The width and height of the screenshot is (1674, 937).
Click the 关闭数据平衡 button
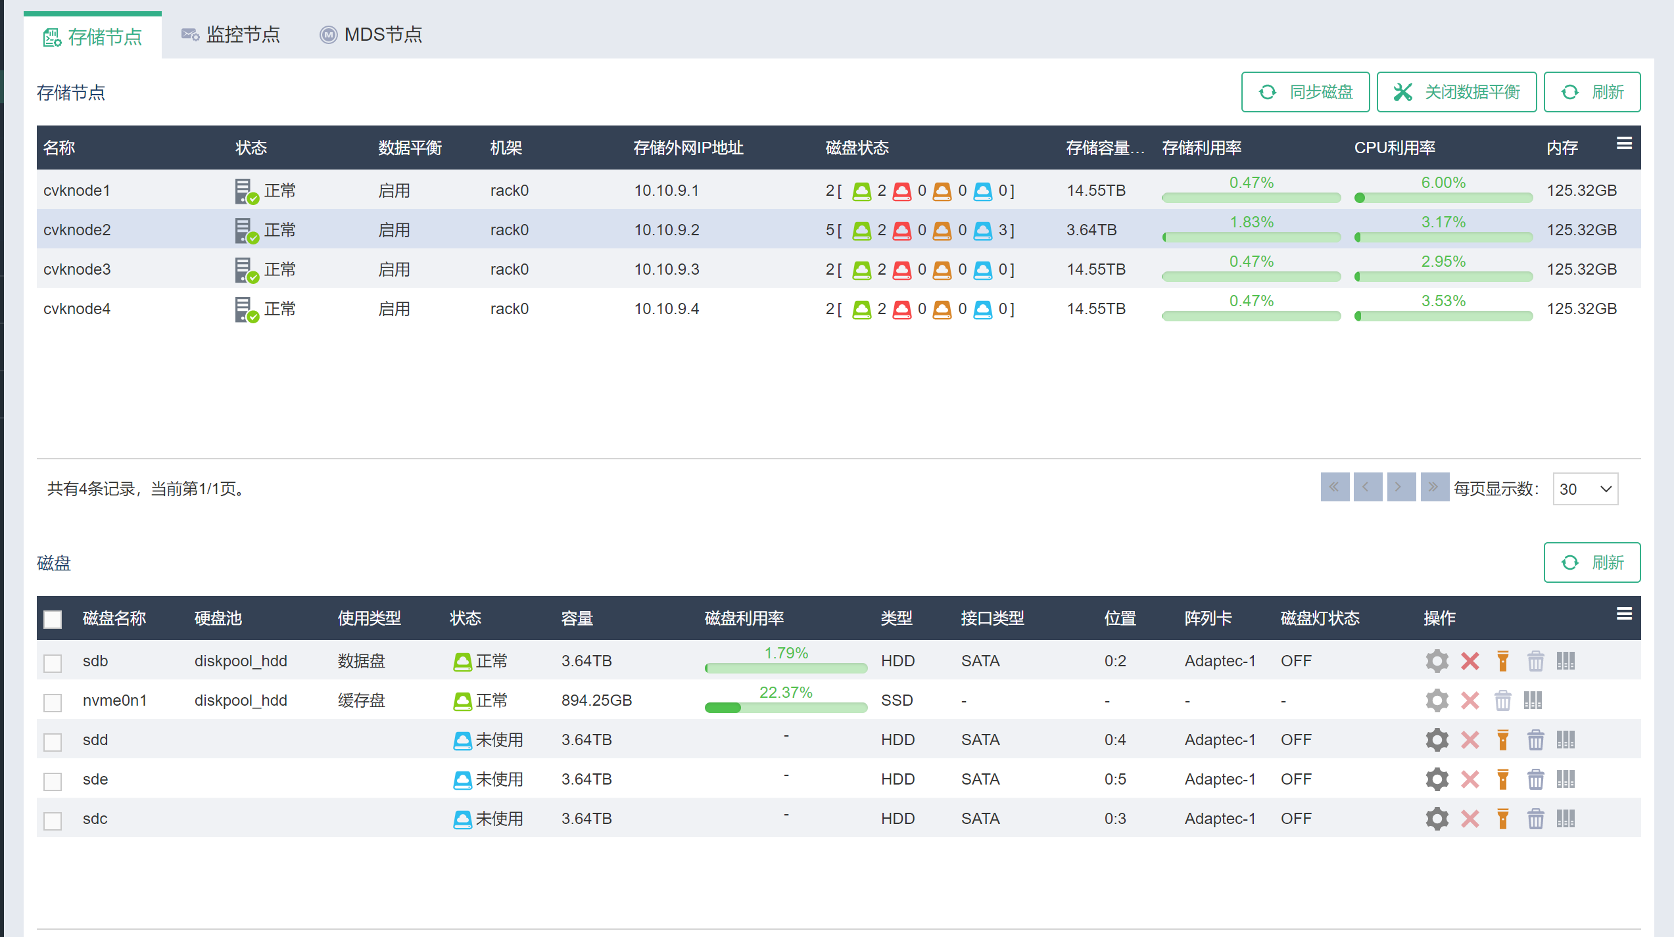click(x=1456, y=92)
